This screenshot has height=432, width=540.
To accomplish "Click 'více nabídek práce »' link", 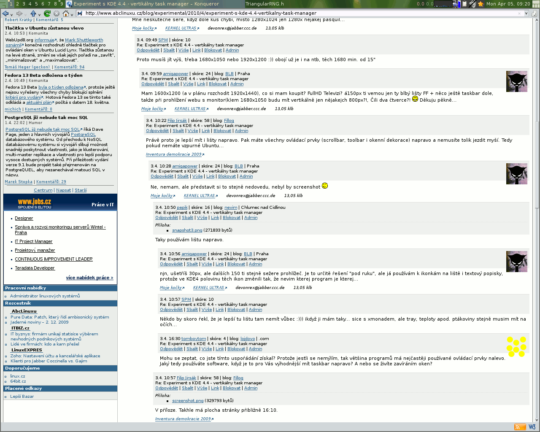I will click(89, 278).
